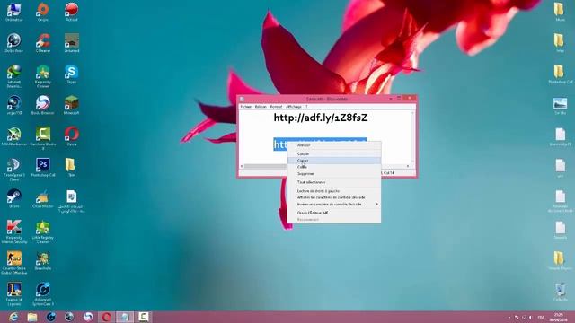Open the ? help menu in Notepad
This screenshot has height=323, width=575.
tap(306, 107)
